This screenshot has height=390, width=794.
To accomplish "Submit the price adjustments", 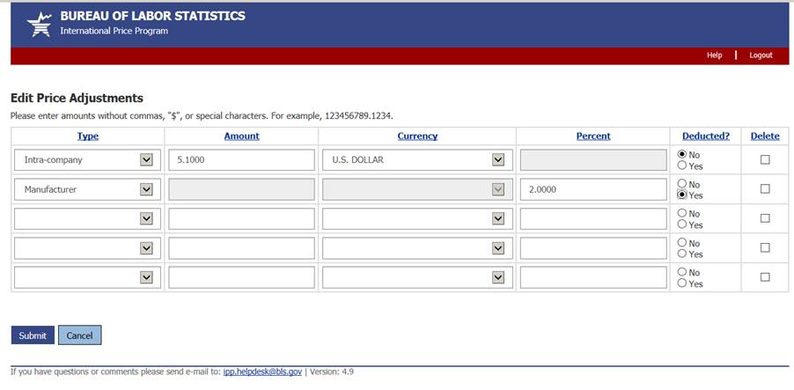I will [x=33, y=335].
